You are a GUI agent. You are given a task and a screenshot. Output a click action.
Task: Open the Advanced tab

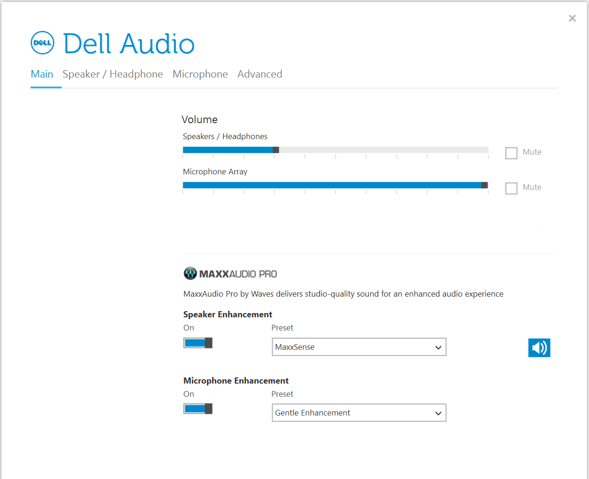[259, 74]
